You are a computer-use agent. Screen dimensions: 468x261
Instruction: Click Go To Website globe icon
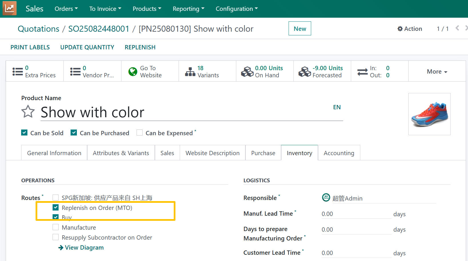click(133, 72)
